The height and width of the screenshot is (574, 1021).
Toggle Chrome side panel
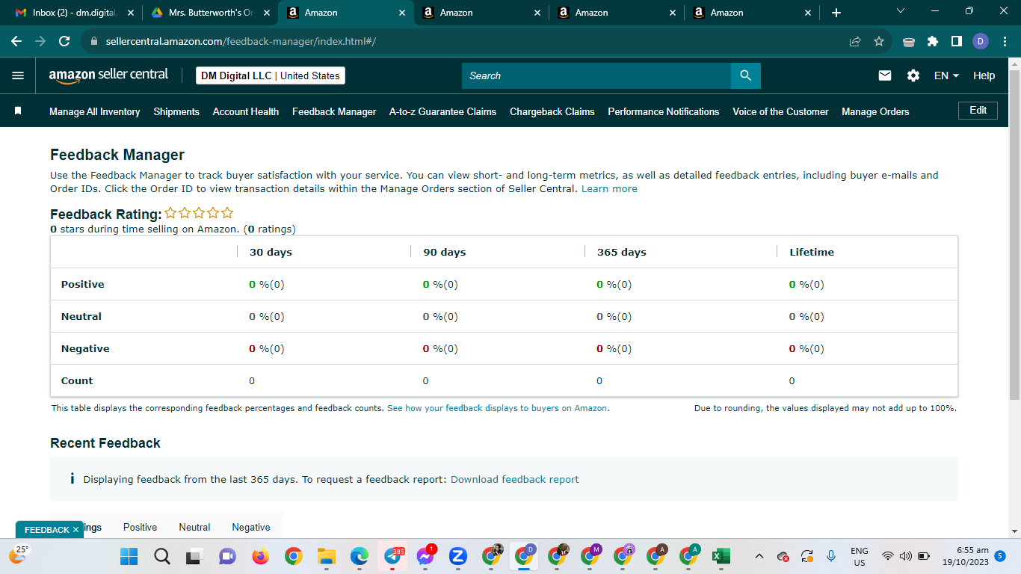(x=957, y=41)
